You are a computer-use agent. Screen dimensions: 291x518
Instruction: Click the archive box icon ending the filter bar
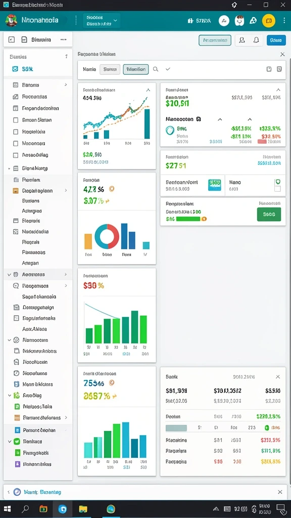[x=279, y=69]
